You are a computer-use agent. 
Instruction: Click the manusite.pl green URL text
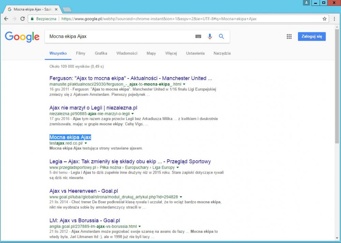tap(115, 84)
